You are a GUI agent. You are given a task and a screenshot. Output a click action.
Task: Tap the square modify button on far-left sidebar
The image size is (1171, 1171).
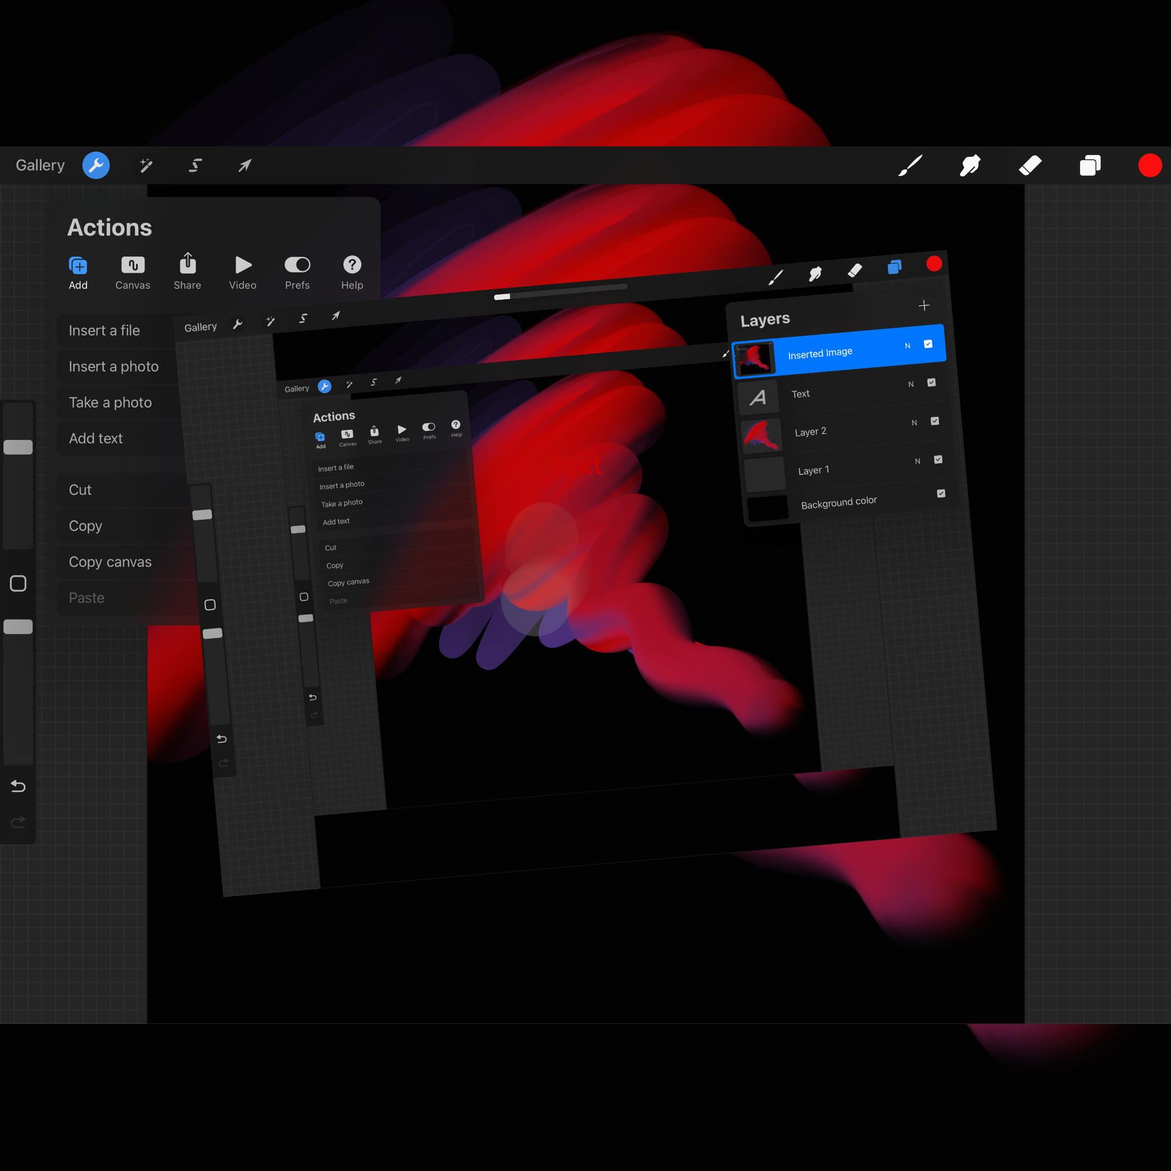pyautogui.click(x=18, y=584)
